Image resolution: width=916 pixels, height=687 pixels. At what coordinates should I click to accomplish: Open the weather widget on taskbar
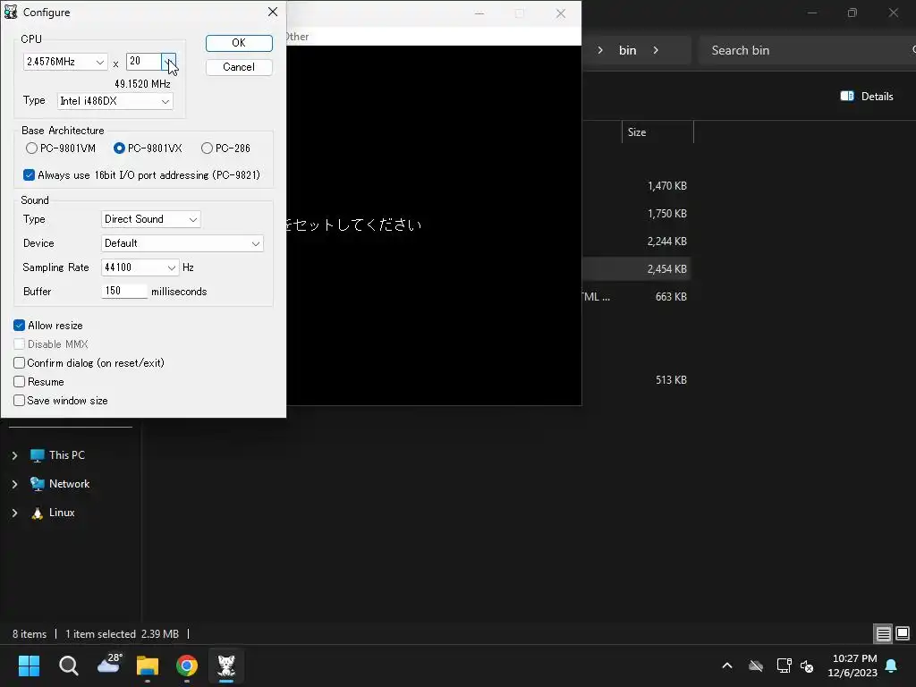(108, 665)
